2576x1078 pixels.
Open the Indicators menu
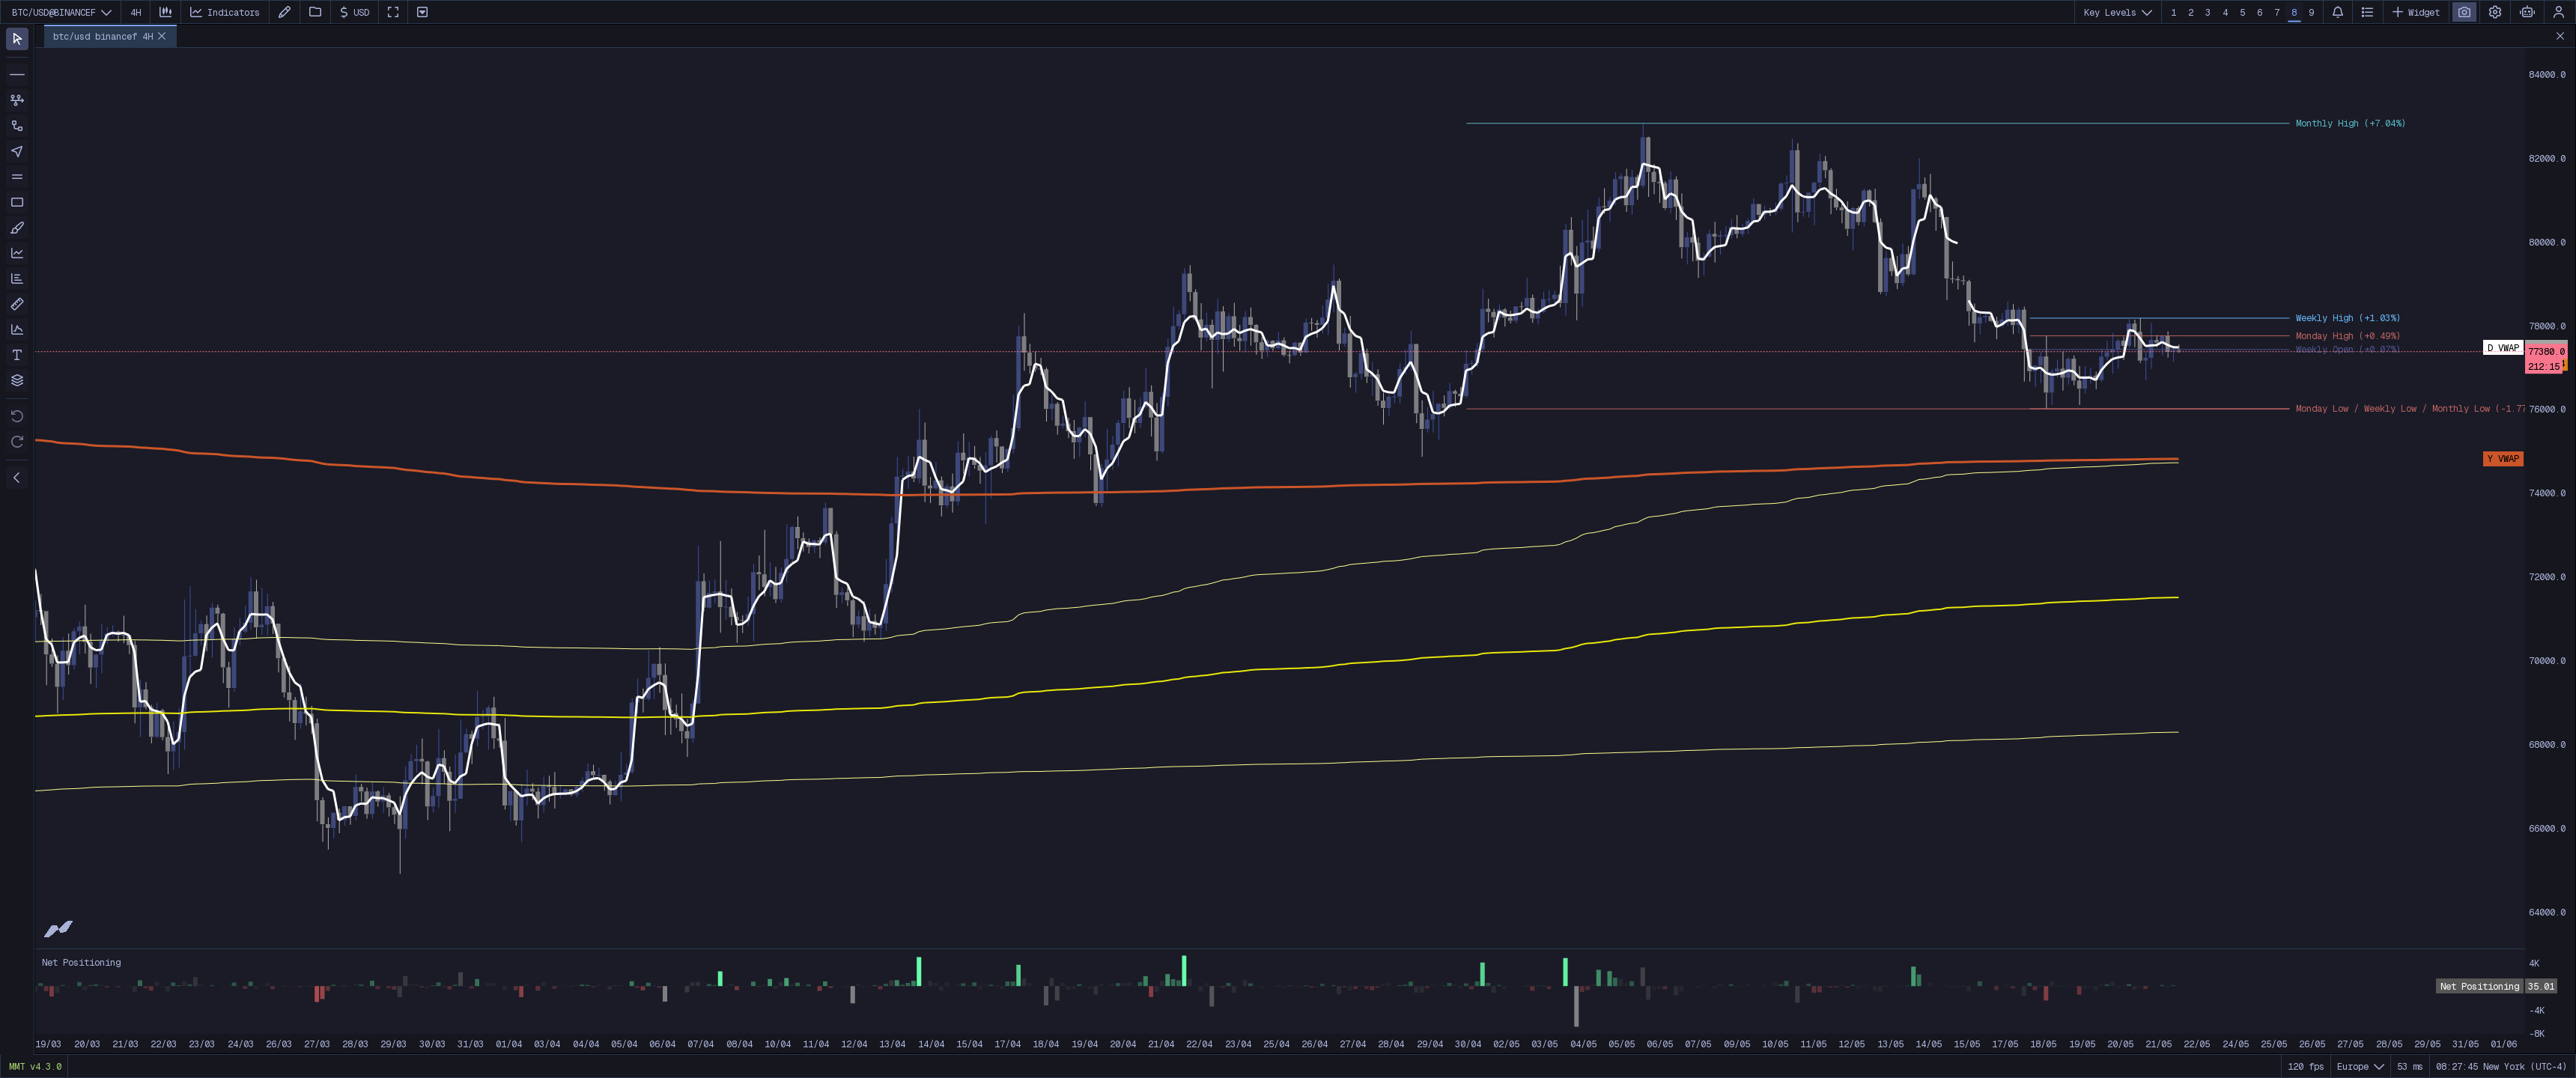pos(225,12)
